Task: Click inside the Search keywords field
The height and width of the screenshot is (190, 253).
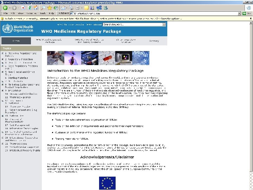Action: click(x=132, y=25)
